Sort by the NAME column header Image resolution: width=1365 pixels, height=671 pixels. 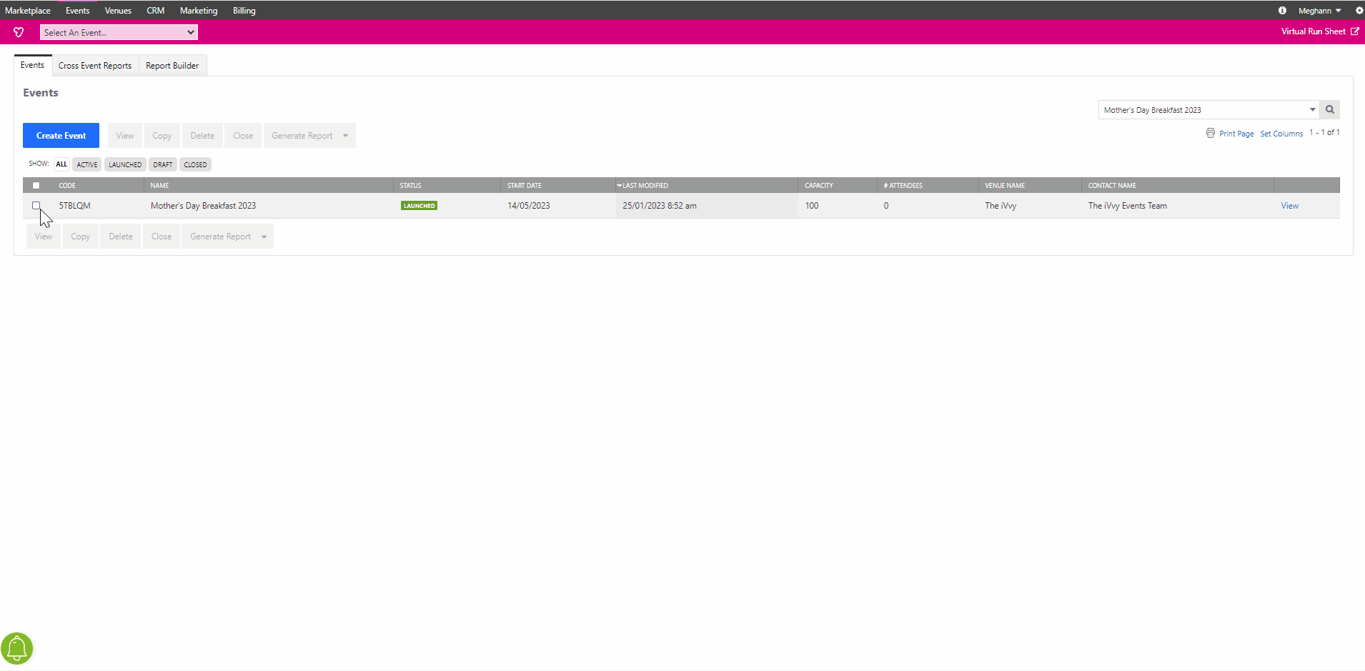tap(159, 186)
